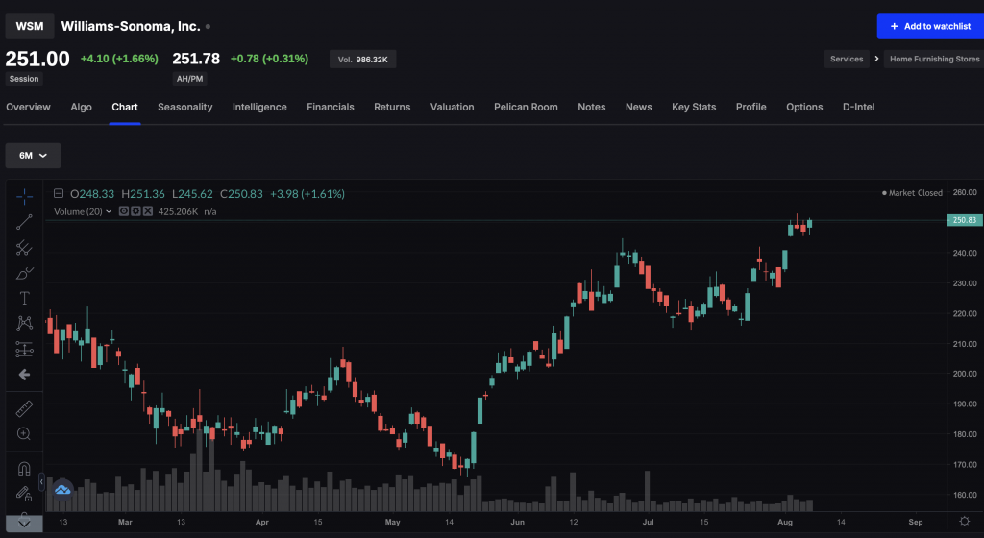Viewport: 984px width, 538px height.
Task: Select the zoom-in magnifier tool
Action: [24, 434]
